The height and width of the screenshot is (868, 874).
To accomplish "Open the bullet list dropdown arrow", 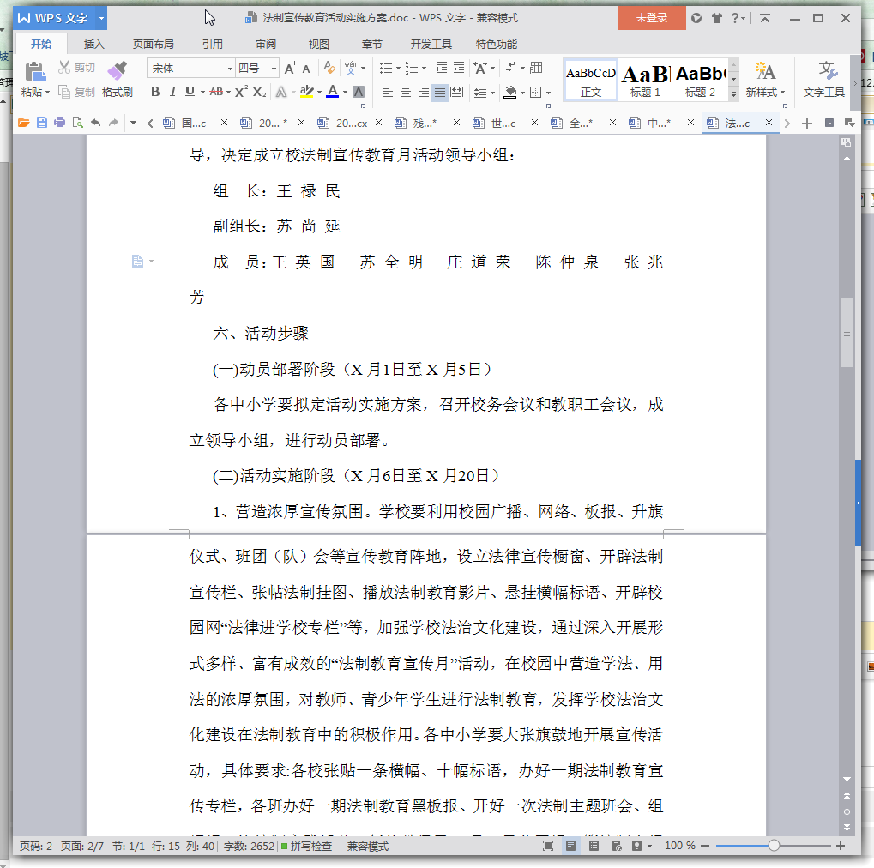I will tap(398, 69).
